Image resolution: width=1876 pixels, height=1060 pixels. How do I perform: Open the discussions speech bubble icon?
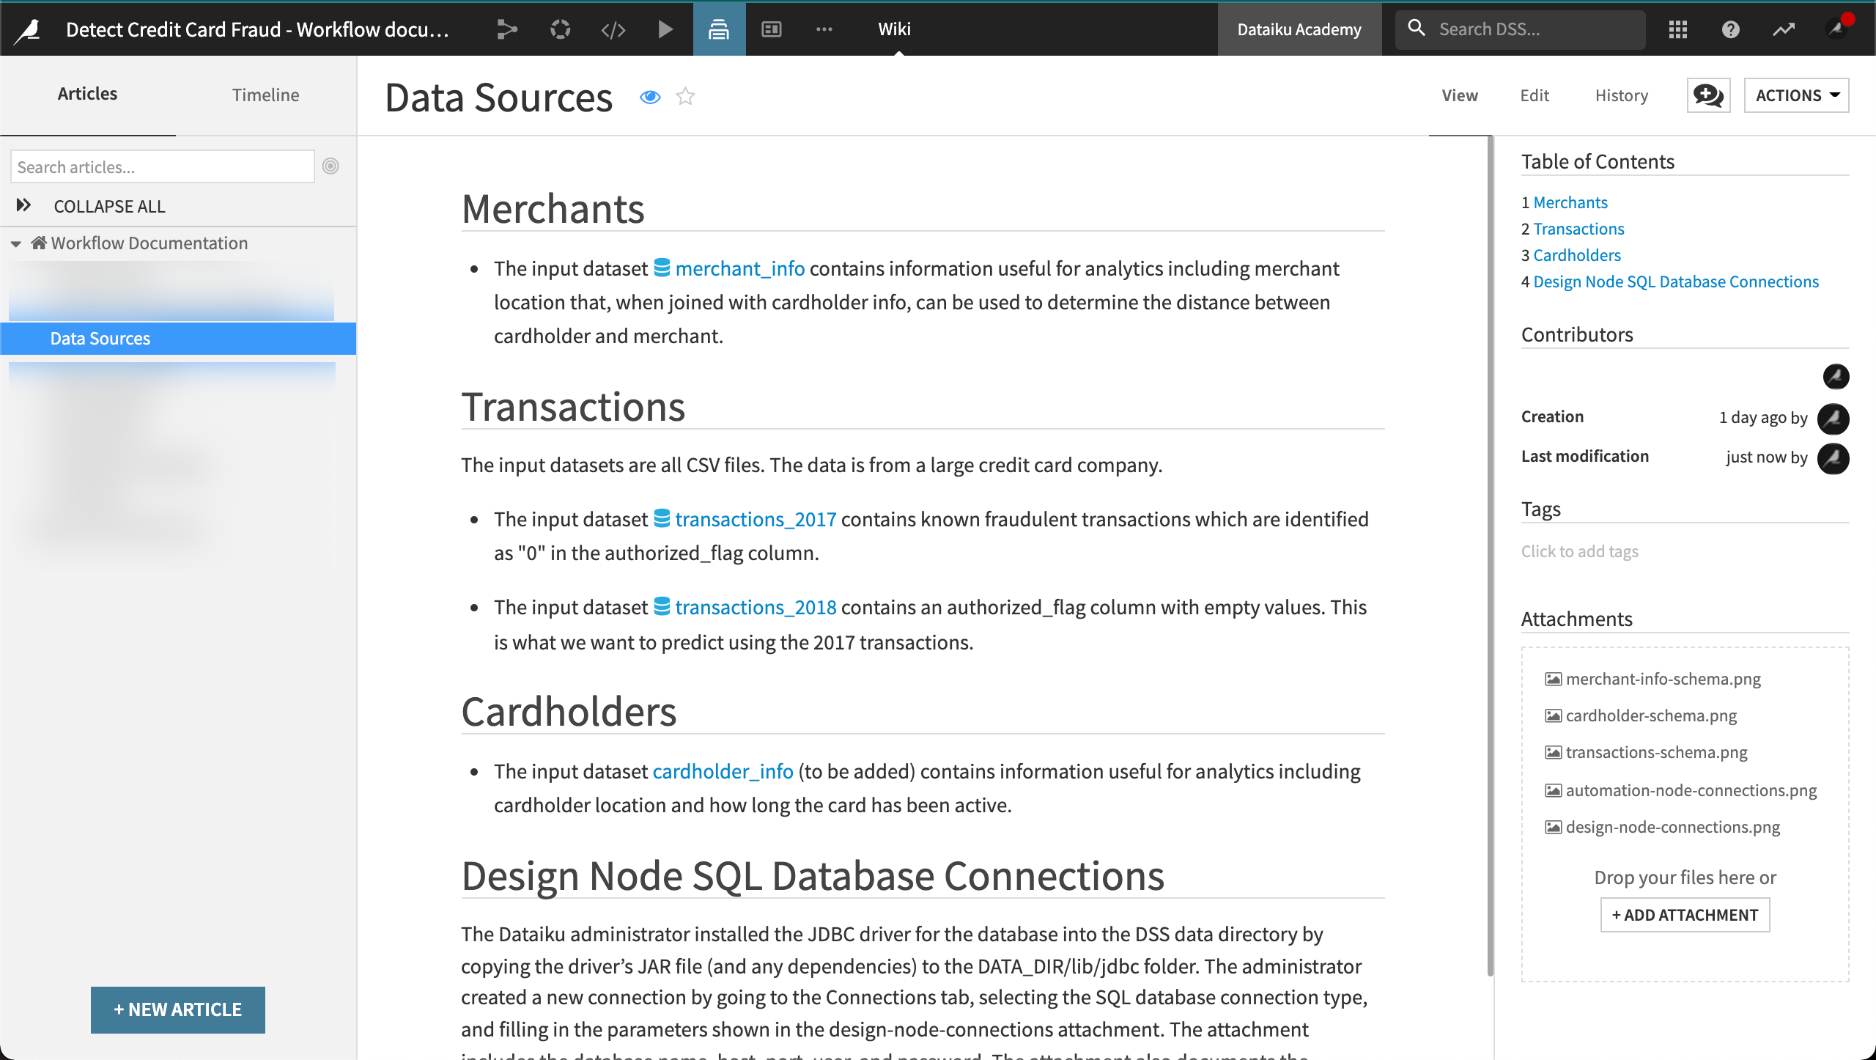pyautogui.click(x=1708, y=95)
